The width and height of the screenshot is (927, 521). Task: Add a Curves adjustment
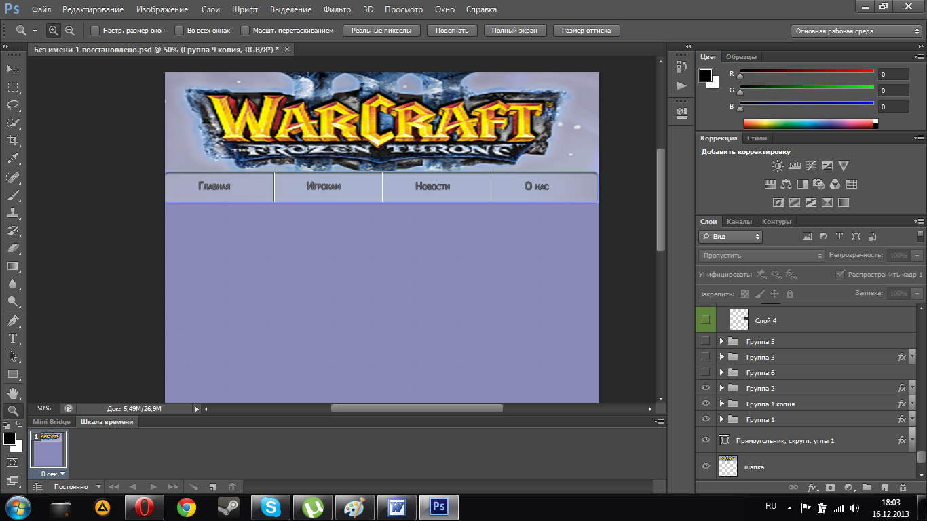pos(810,166)
